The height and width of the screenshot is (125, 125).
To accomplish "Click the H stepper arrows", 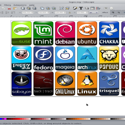I will point(87,12).
